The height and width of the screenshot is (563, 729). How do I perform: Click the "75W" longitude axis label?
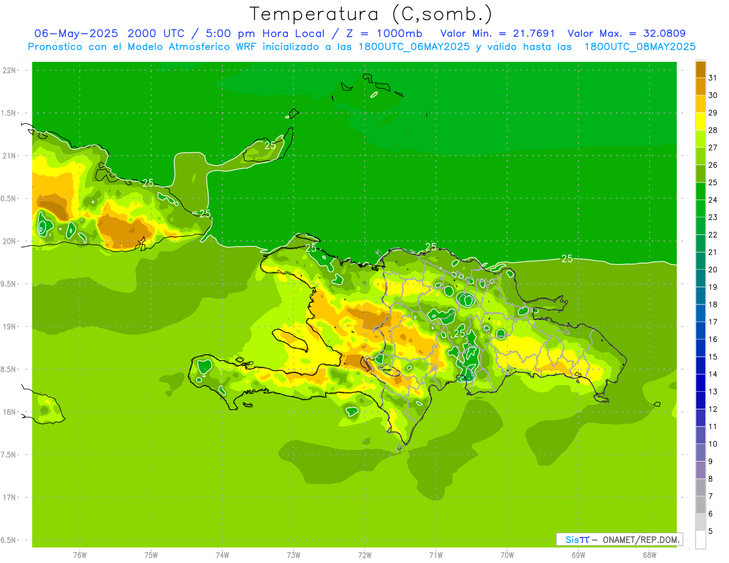click(x=151, y=555)
